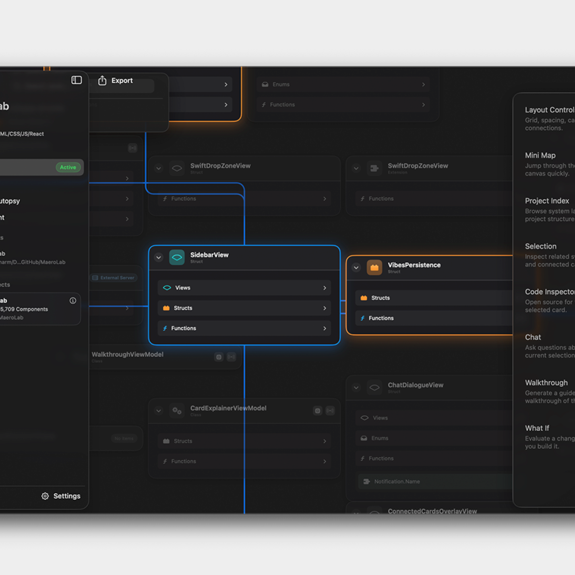Image resolution: width=575 pixels, height=575 pixels.
Task: Open the Structs row in SidebarView
Action: click(x=244, y=308)
